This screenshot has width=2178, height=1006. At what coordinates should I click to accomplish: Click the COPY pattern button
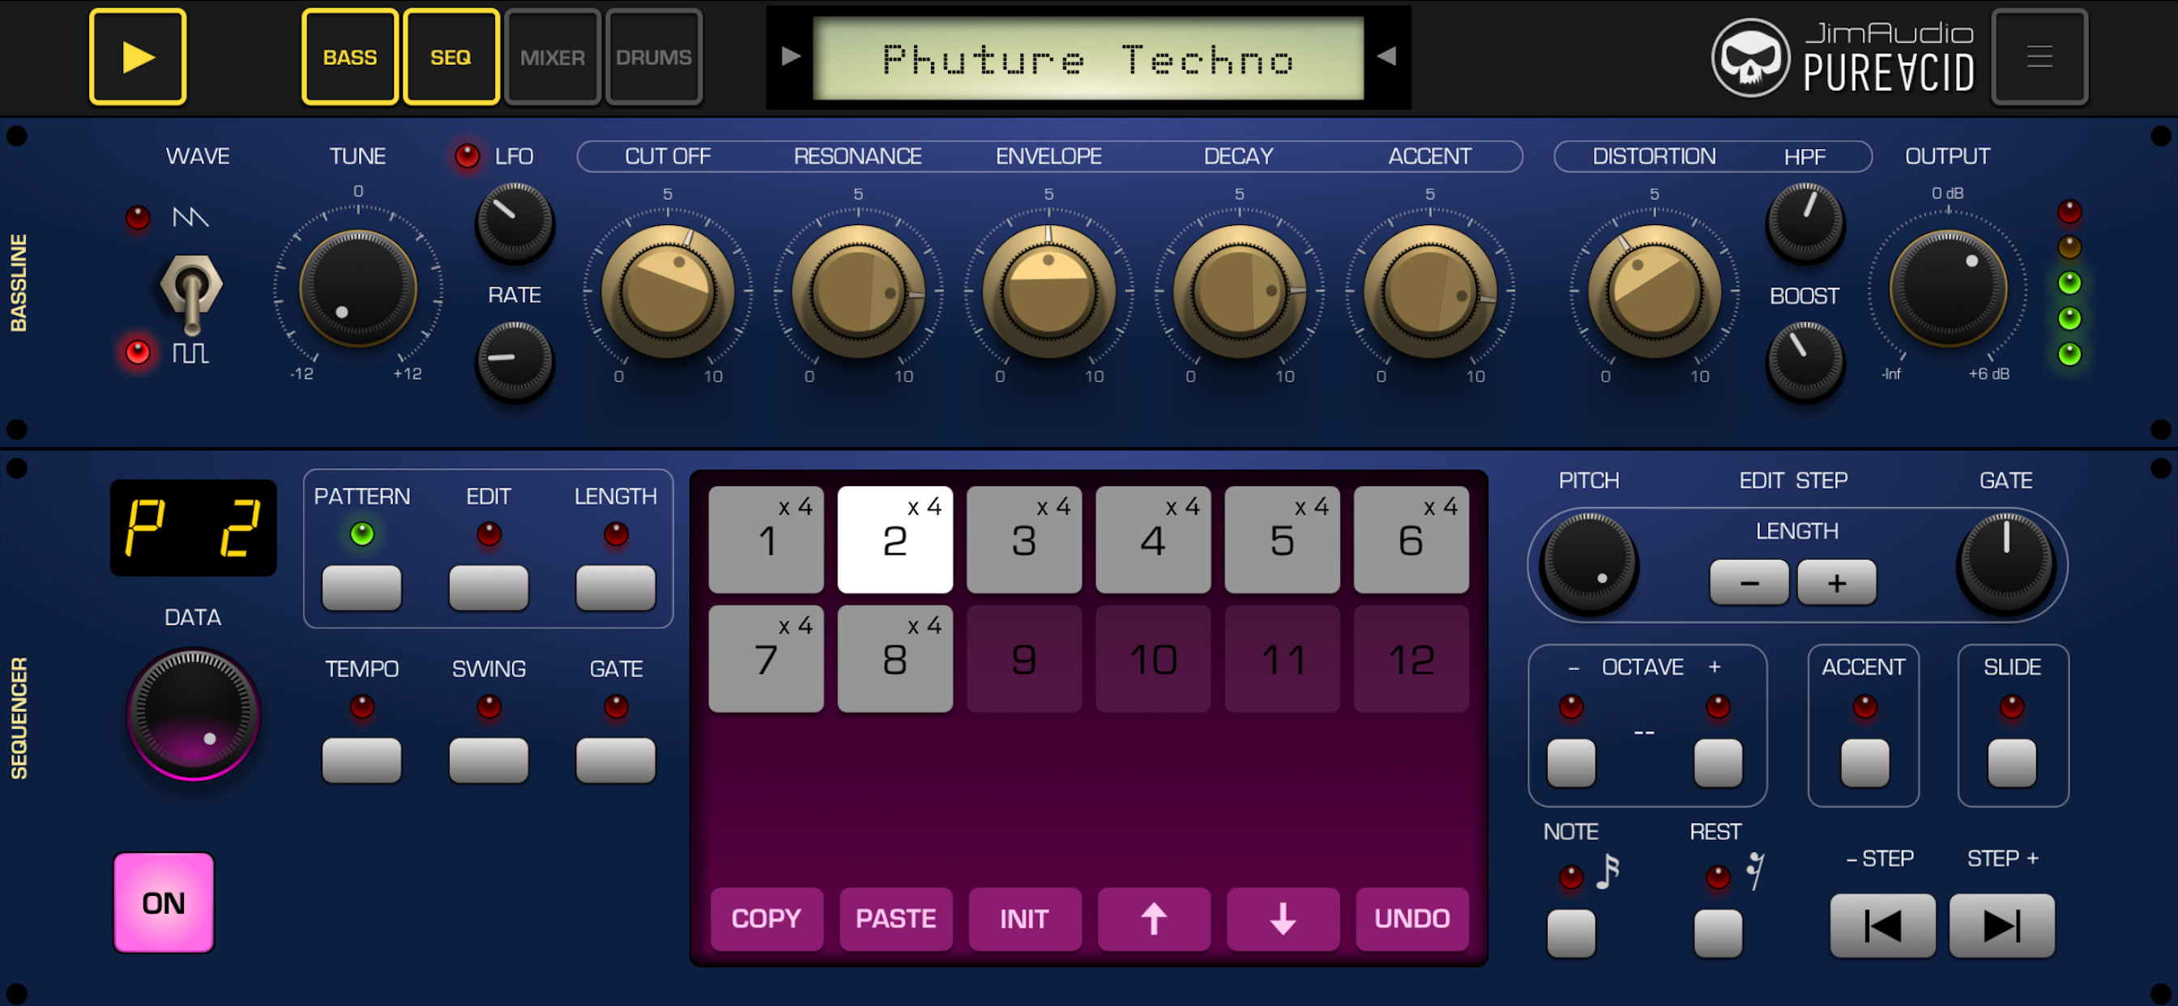pyautogui.click(x=766, y=918)
